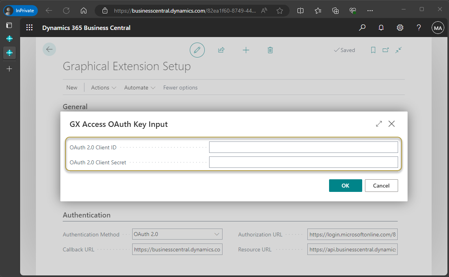Screen dimensions: 449x277
Task: Open Dynamics 365 notifications bell
Action: point(381,28)
